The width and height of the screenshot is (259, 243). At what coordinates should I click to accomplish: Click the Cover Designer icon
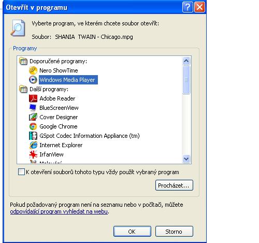33,117
